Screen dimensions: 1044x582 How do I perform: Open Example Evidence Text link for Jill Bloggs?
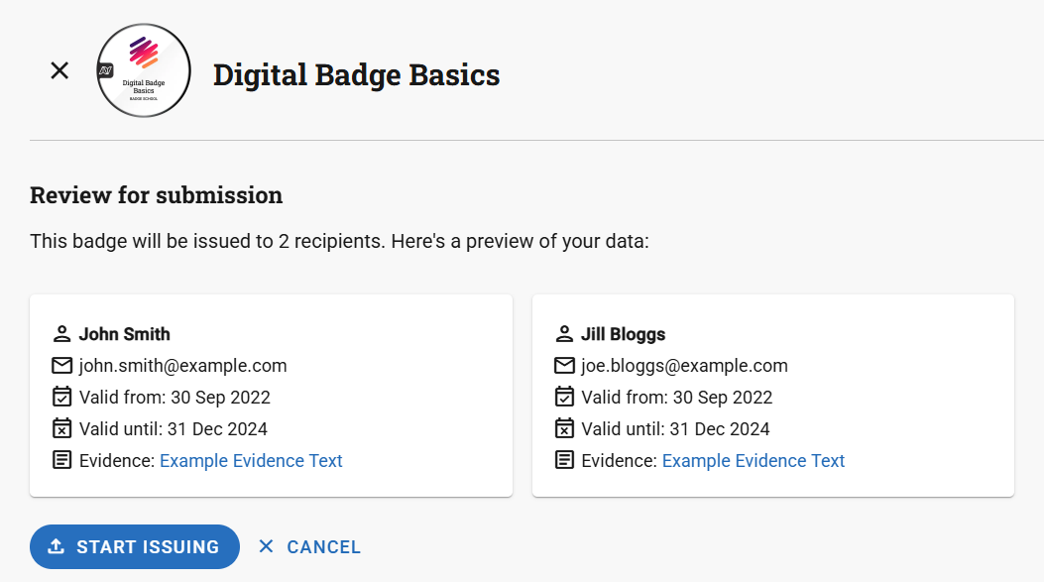pos(754,461)
